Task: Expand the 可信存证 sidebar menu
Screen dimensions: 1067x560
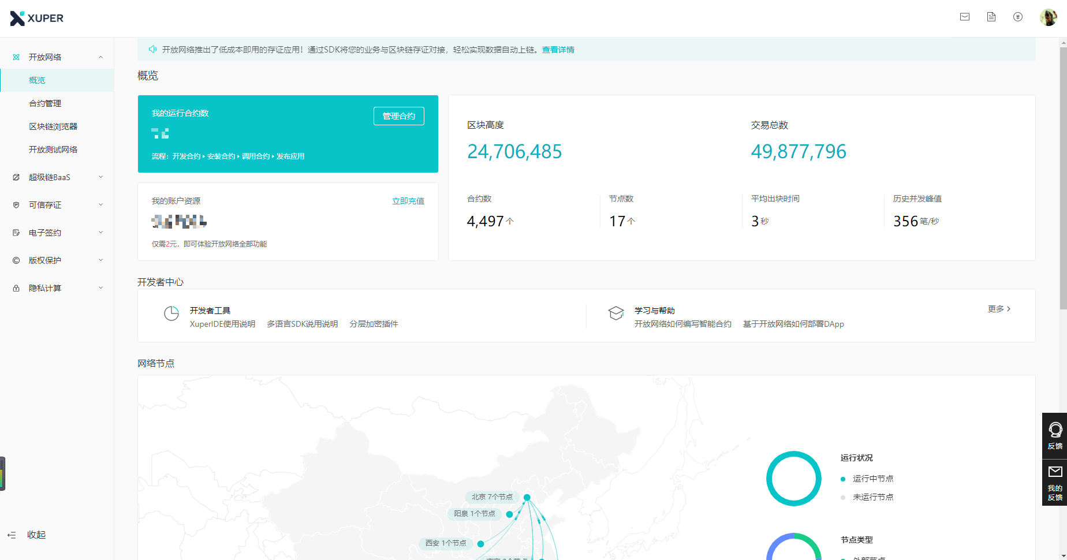Action: click(x=57, y=205)
